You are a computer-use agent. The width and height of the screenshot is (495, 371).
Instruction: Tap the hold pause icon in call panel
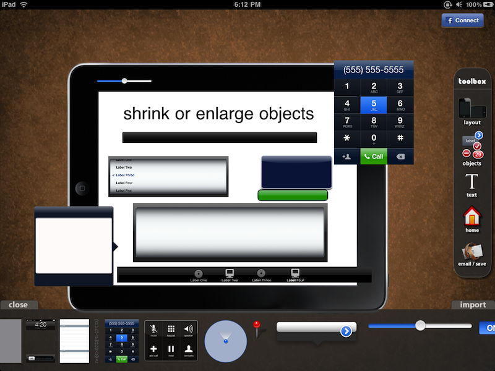171,350
